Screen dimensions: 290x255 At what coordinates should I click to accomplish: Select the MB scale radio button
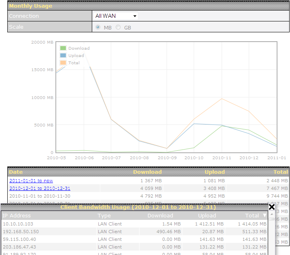[98, 27]
